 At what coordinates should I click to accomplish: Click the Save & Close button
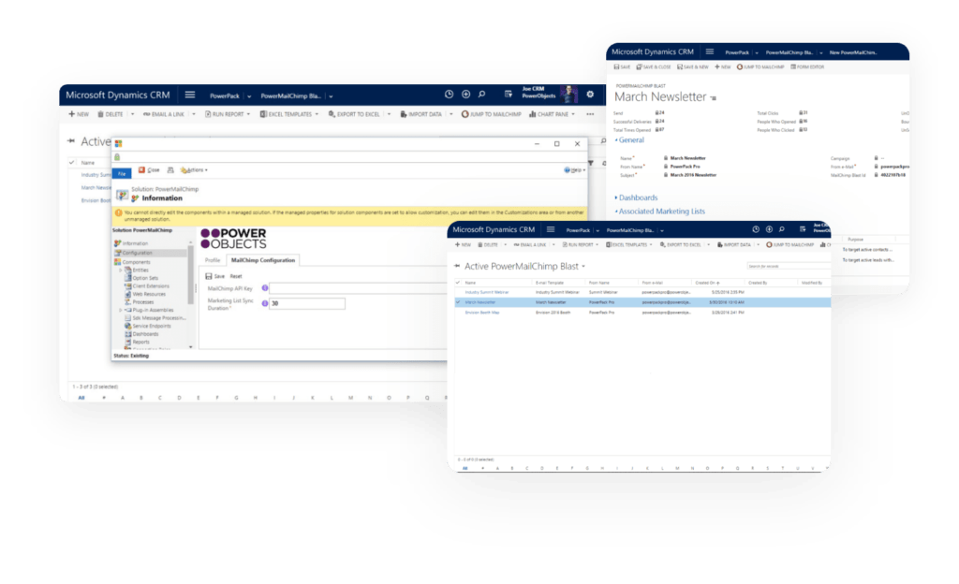(654, 67)
